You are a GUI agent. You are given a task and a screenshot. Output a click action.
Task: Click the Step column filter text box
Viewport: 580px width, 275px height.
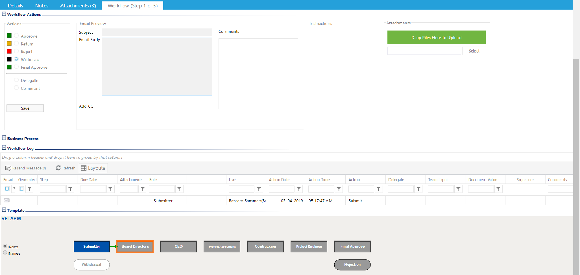coord(53,189)
